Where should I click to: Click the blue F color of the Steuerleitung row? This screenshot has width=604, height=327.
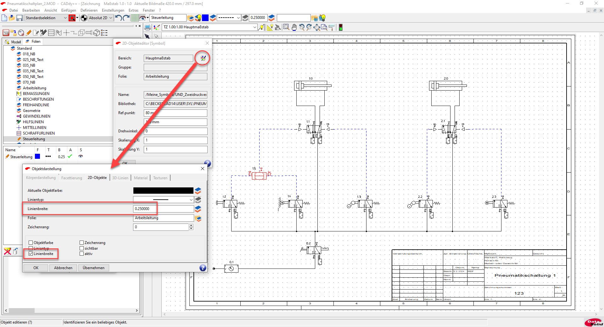(38, 156)
